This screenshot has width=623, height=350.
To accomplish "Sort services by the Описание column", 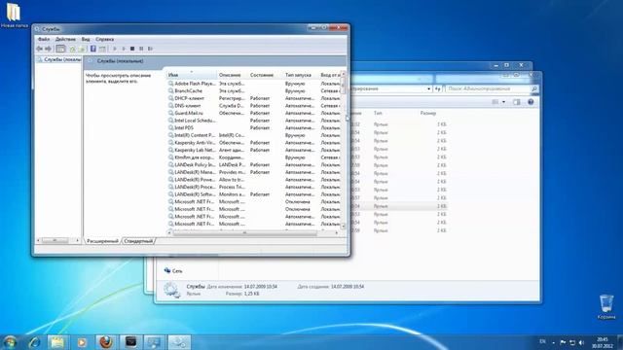I will coord(233,75).
